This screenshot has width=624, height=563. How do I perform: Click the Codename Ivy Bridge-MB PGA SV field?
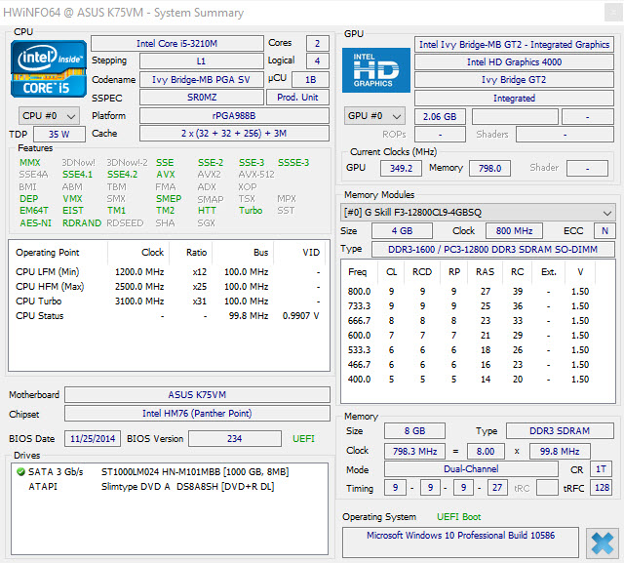tap(202, 80)
